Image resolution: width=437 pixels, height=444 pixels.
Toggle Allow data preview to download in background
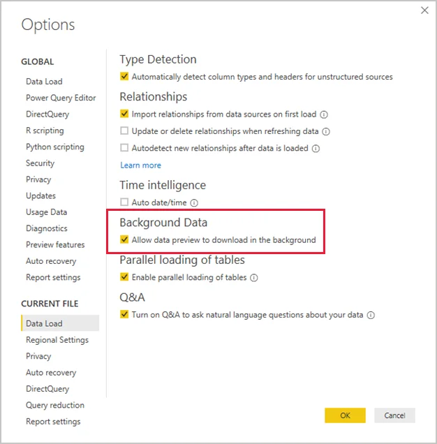(x=124, y=239)
